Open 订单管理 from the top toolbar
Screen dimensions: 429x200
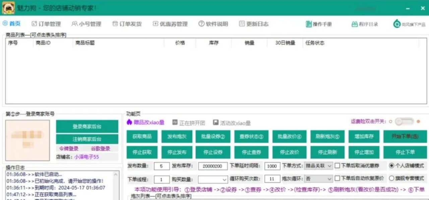point(48,23)
